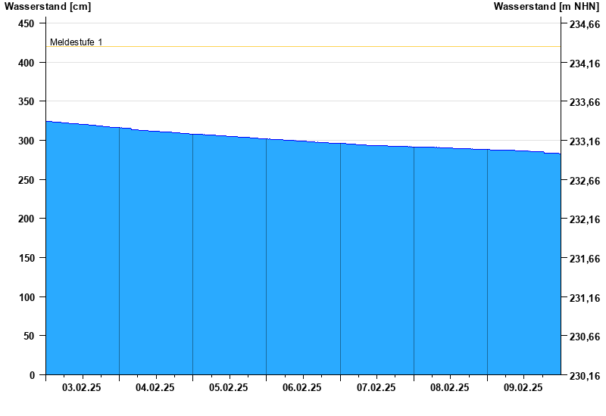Click the 100 left axis value
This screenshot has height=416, width=606.
point(27,297)
